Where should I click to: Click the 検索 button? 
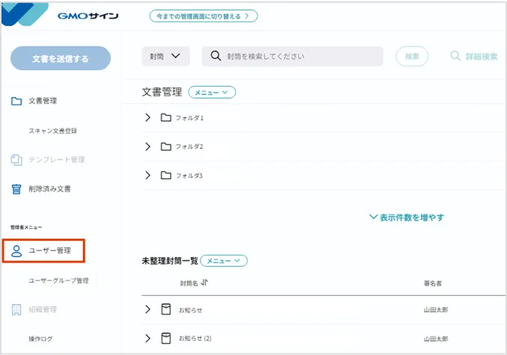click(412, 56)
